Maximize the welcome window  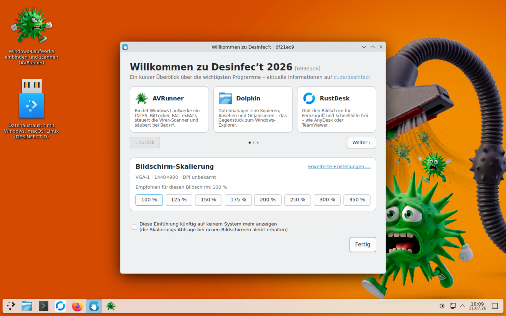[x=373, y=47]
